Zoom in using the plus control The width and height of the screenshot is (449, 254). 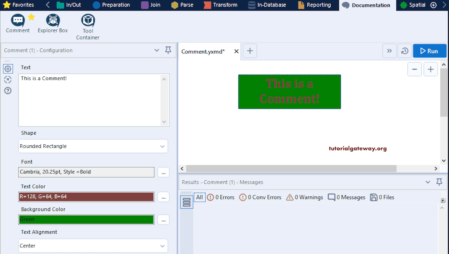430,69
